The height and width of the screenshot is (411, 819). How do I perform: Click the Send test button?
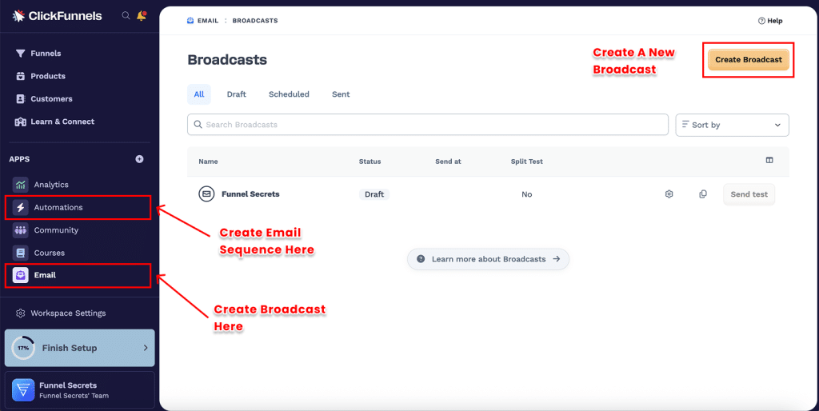(x=749, y=194)
